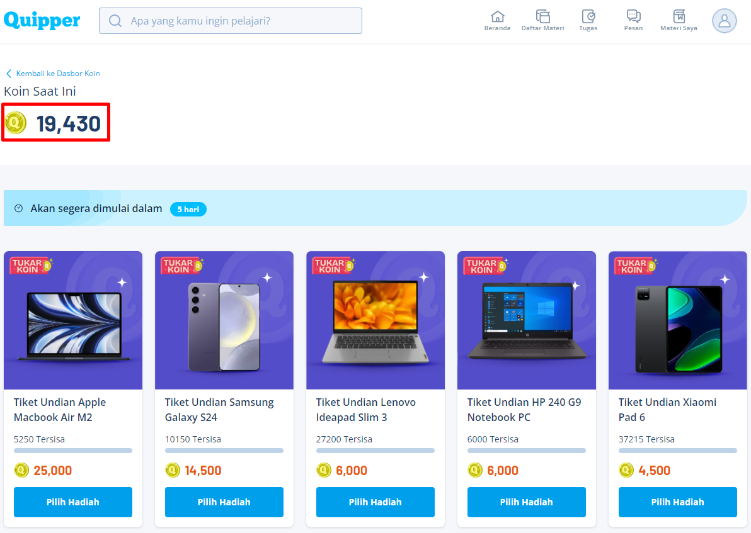
Task: Open the Daftar Materi icon
Action: click(x=542, y=17)
